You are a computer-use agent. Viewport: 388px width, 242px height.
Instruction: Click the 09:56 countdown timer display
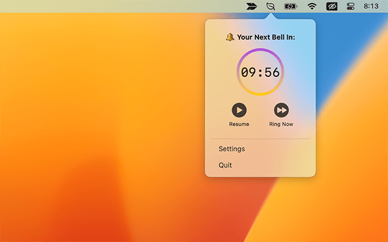pos(260,72)
